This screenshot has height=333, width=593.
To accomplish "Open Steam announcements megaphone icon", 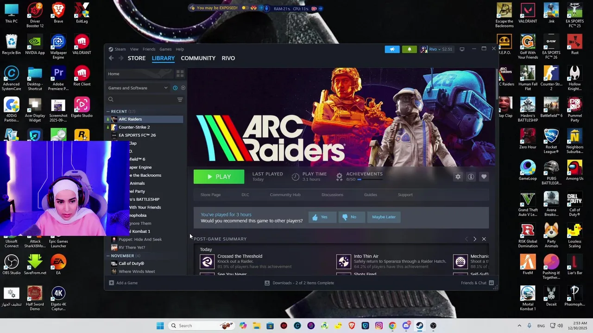I will coord(392,49).
